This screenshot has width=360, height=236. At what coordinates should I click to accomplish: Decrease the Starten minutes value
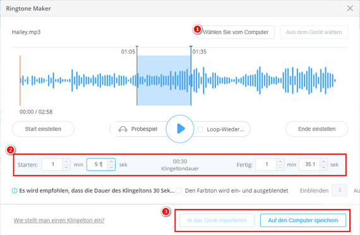(66, 167)
